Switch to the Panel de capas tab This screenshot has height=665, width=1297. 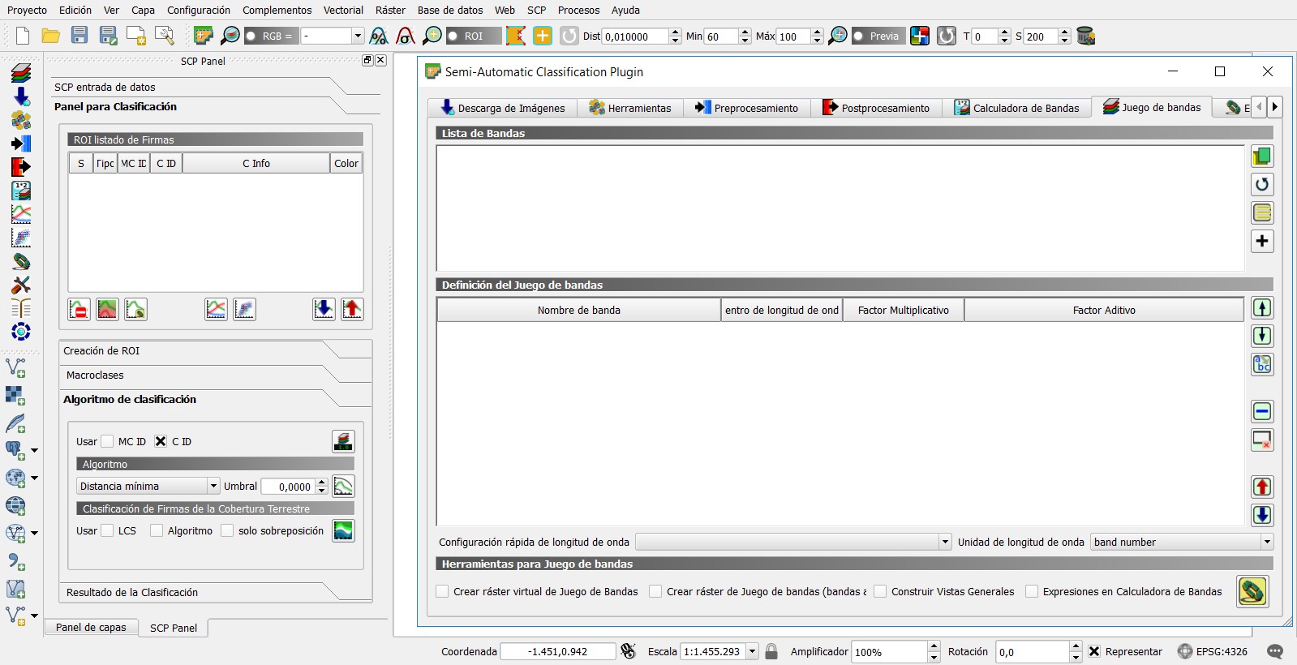(91, 627)
